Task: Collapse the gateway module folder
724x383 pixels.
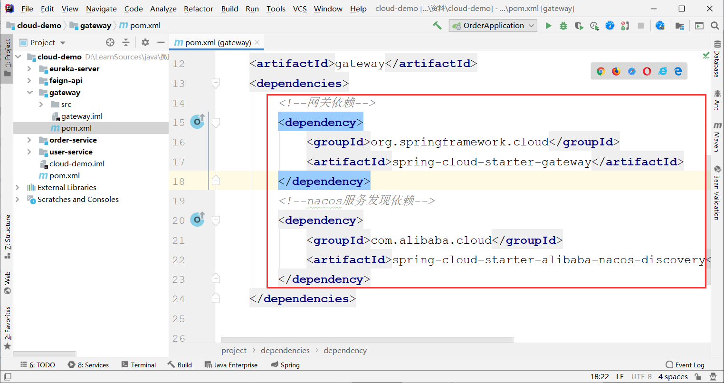Action: point(29,92)
